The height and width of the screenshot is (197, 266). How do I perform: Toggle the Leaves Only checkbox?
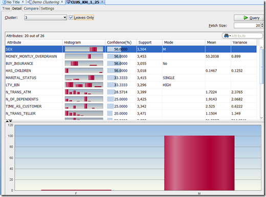[71, 17]
